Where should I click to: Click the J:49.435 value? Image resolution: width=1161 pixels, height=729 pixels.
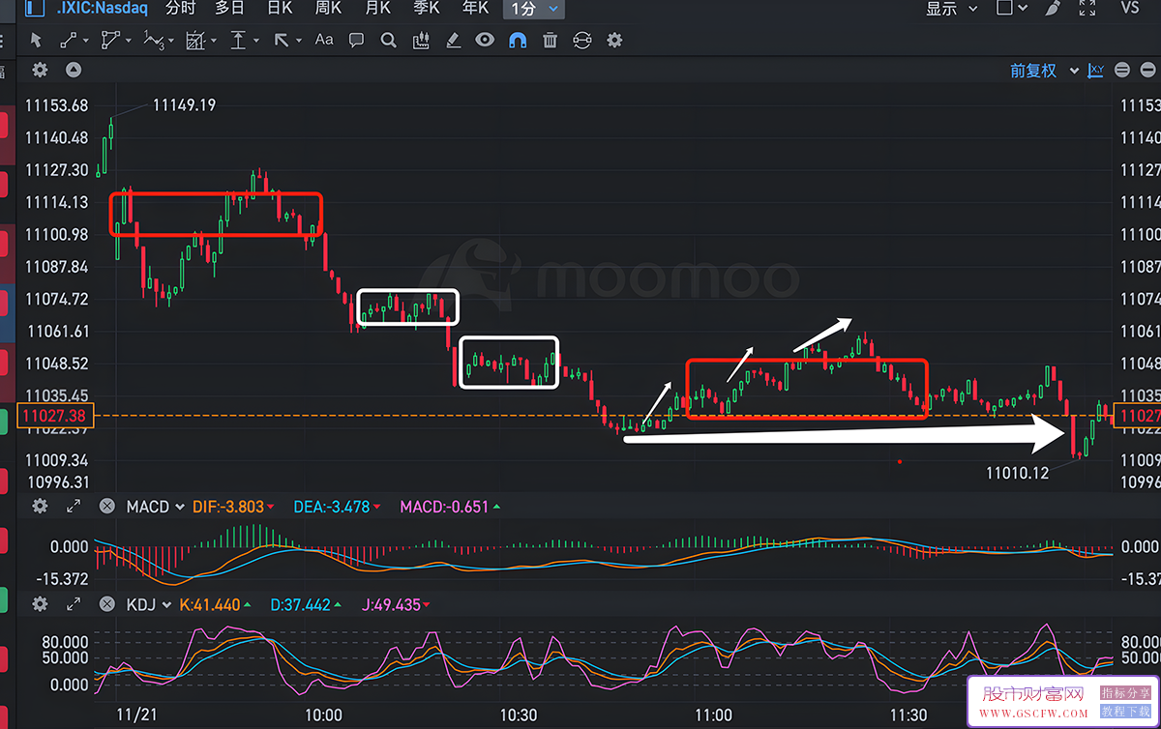[391, 605]
